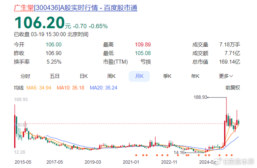The height and width of the screenshot is (168, 257).
Task: Click the 2022-11 date axis label
Action: [x=169, y=162]
